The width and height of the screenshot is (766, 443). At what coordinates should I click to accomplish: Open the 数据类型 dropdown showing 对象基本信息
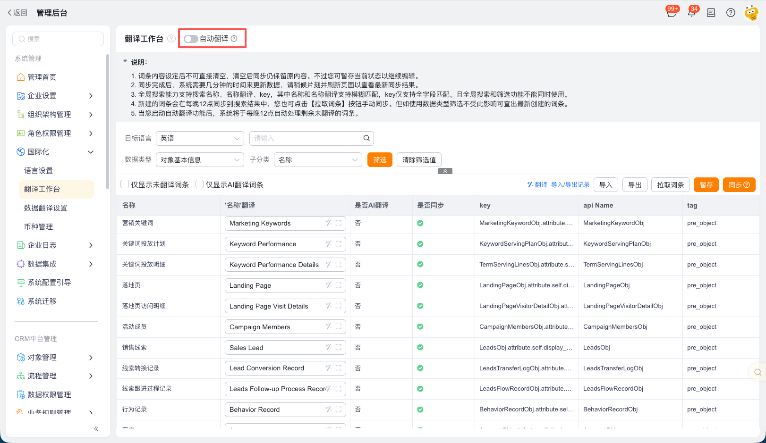click(200, 160)
